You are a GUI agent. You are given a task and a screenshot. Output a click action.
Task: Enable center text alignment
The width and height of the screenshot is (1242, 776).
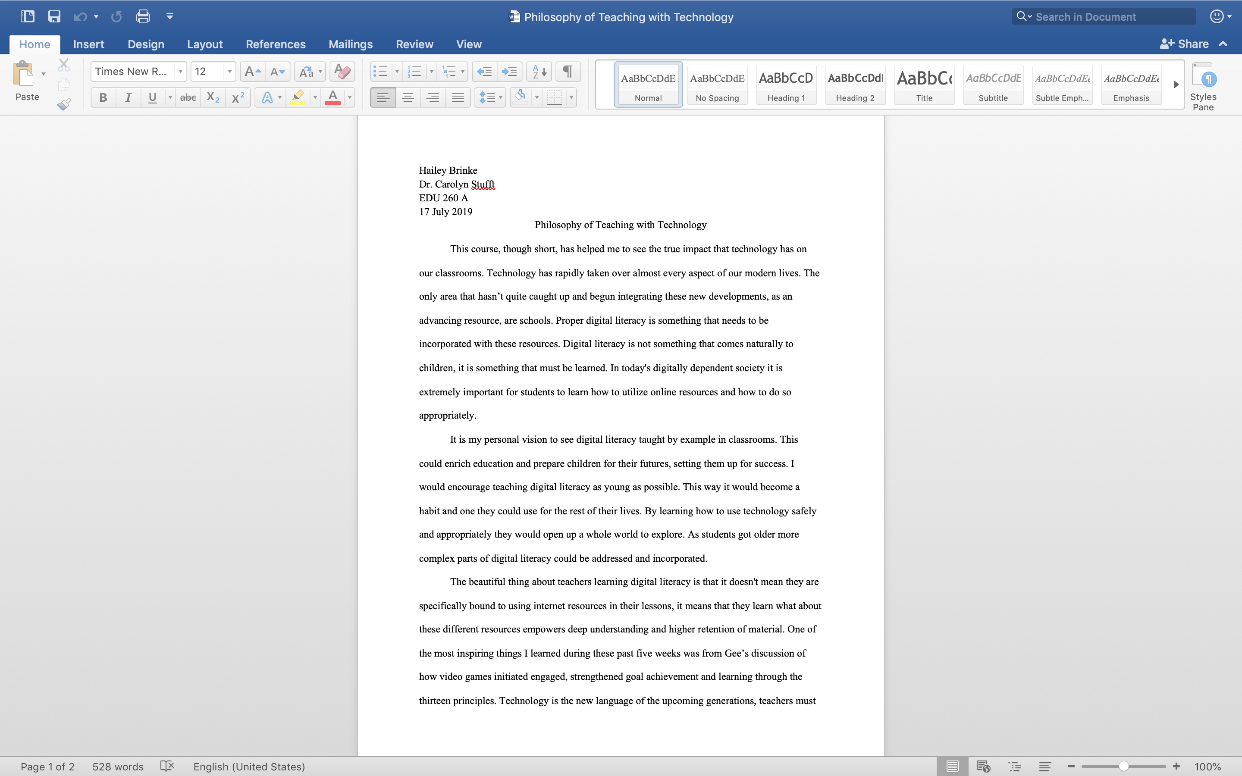pos(408,97)
